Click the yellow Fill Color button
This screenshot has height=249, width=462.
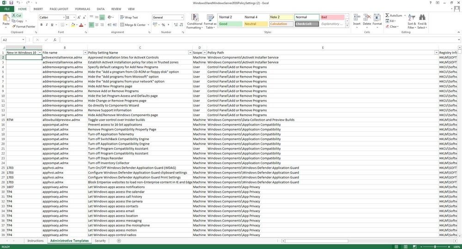[x=73, y=25]
